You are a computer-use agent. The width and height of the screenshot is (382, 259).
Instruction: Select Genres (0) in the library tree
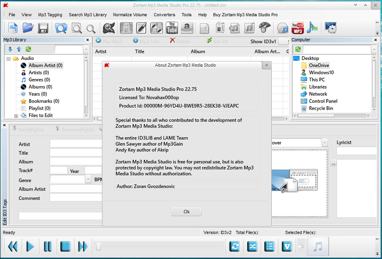pos(39,80)
